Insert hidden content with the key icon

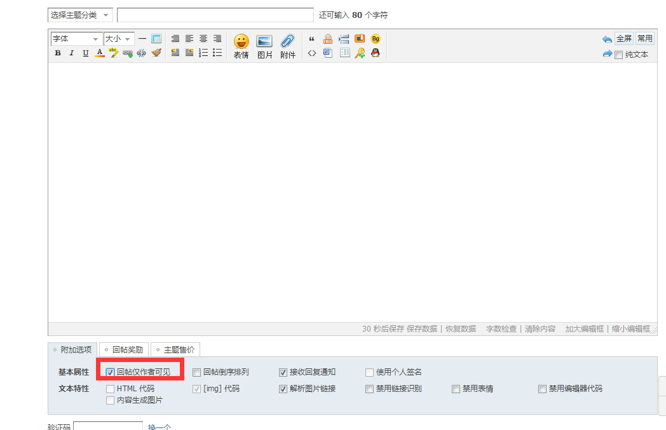coord(360,53)
